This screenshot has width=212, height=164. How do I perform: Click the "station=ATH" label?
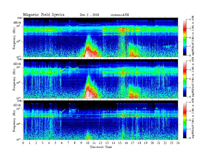120,15
